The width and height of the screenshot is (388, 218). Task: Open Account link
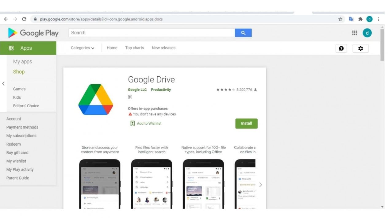14,119
